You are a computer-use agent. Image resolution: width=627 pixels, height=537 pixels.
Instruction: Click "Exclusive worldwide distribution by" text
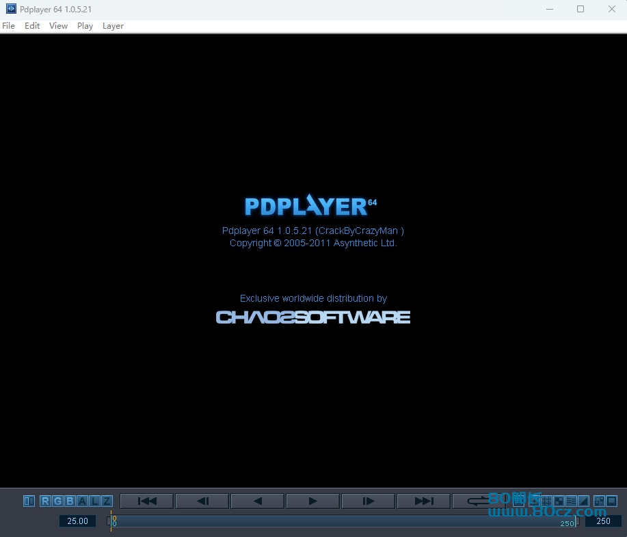coord(313,298)
